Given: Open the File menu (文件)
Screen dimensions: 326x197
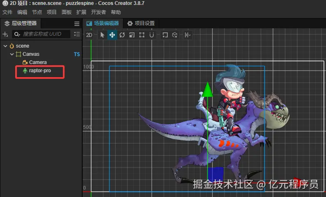Looking at the screenshot, I should coord(7,12).
